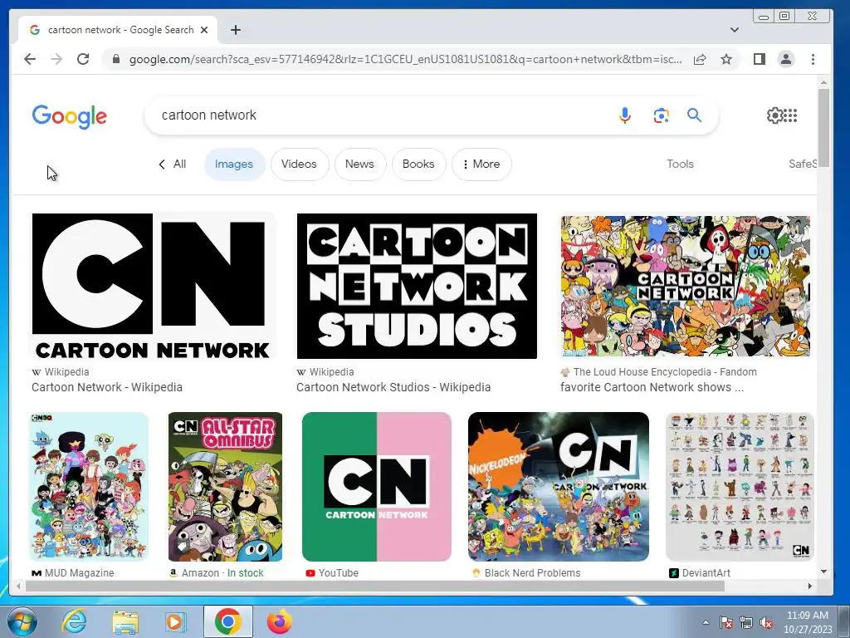850x638 pixels.
Task: Launch Internet Explorer from taskbar
Action: coord(74,621)
